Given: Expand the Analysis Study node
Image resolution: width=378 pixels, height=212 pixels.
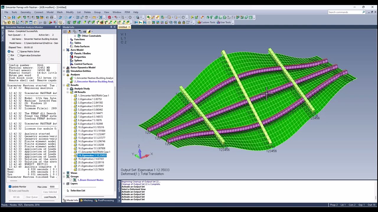Looking at the screenshot, I should point(68,89).
